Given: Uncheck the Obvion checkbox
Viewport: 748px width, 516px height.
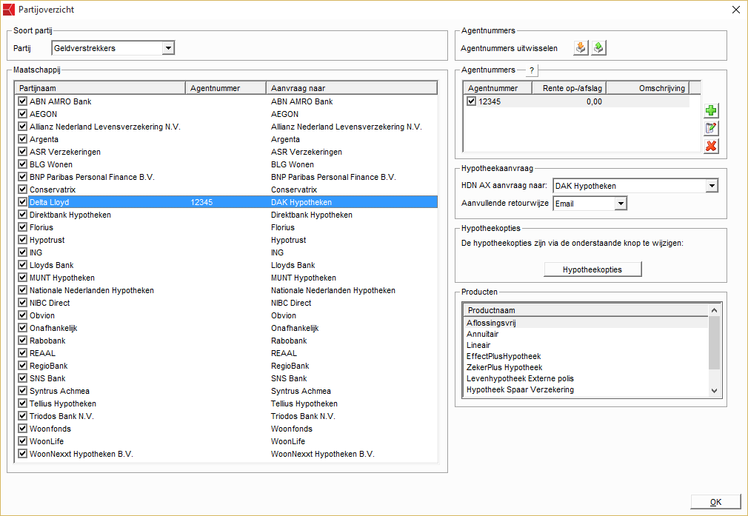Looking at the screenshot, I should pyautogui.click(x=22, y=315).
